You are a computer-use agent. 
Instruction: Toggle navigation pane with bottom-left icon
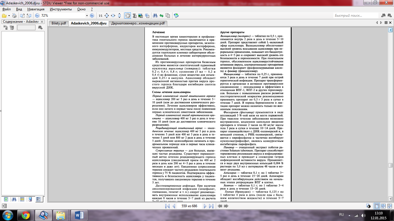(4, 206)
